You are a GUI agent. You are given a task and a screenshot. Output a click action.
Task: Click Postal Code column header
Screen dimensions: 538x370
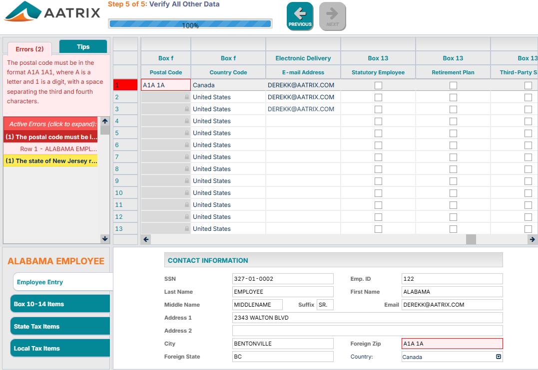[166, 72]
